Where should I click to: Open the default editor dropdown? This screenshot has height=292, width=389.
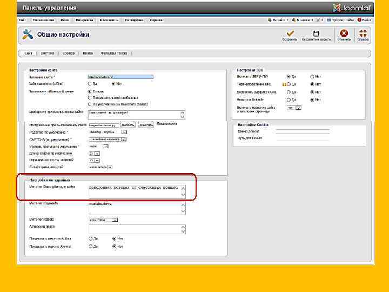[108, 132]
